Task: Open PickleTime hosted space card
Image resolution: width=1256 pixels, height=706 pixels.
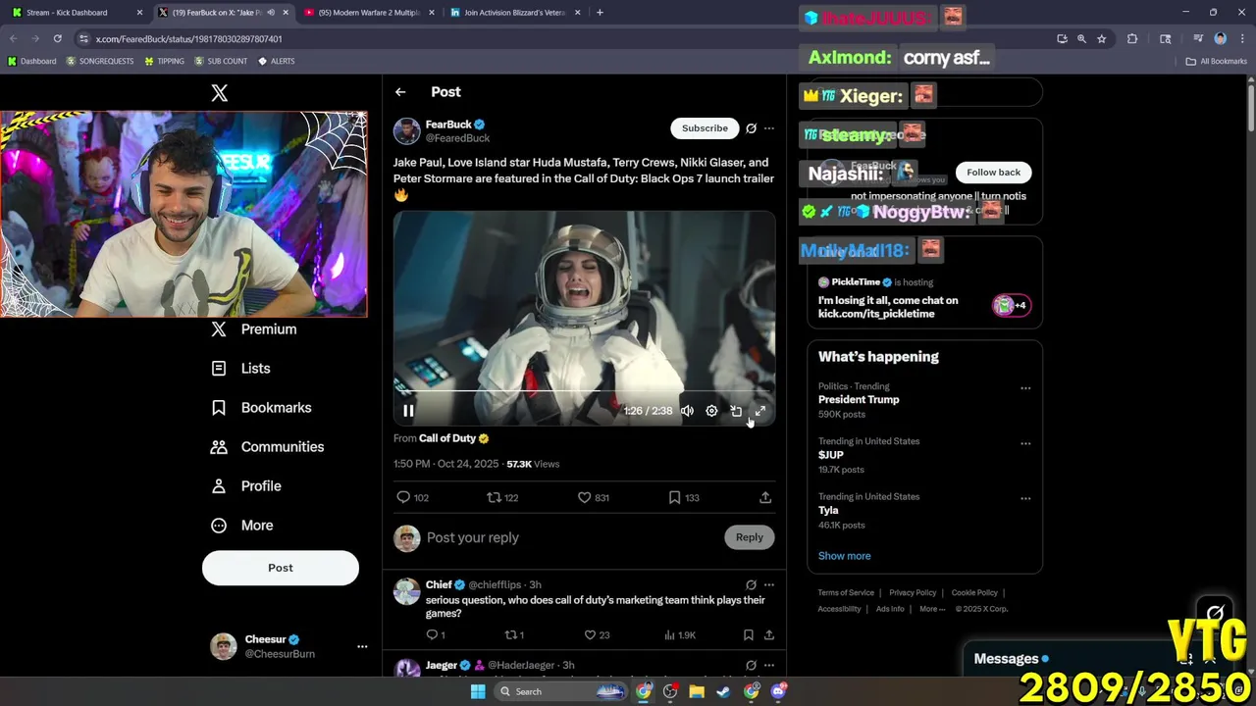Action: [924, 298]
